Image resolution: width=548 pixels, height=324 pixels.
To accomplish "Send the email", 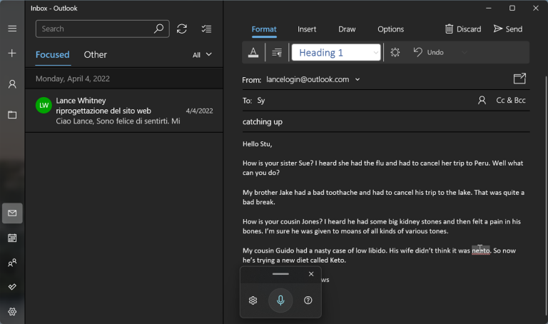I will 508,29.
